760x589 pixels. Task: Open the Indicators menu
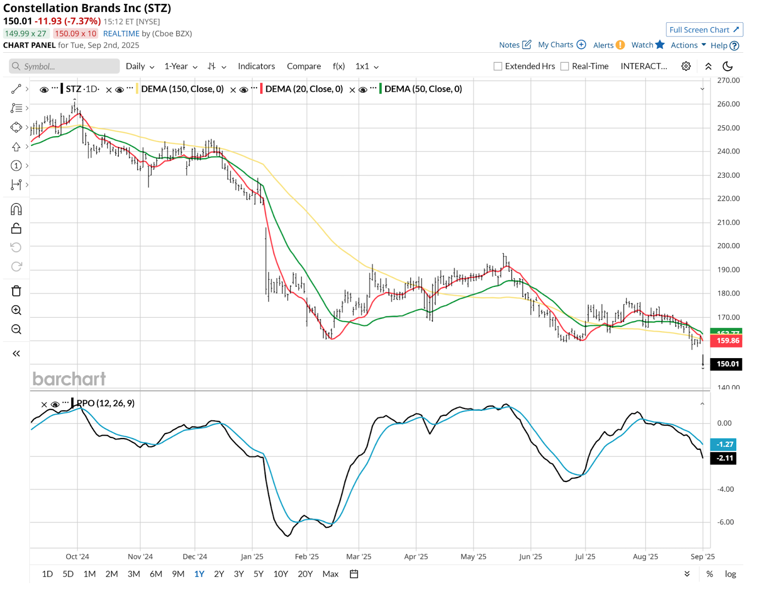click(256, 66)
